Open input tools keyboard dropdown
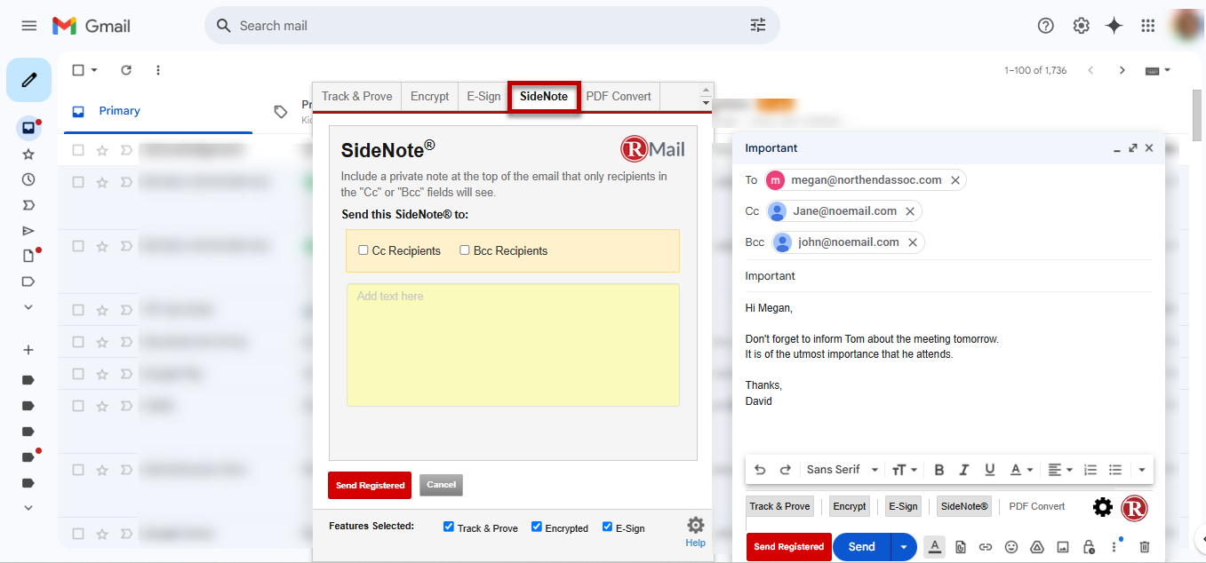Viewport: 1206px width, 563px height. (x=1158, y=70)
